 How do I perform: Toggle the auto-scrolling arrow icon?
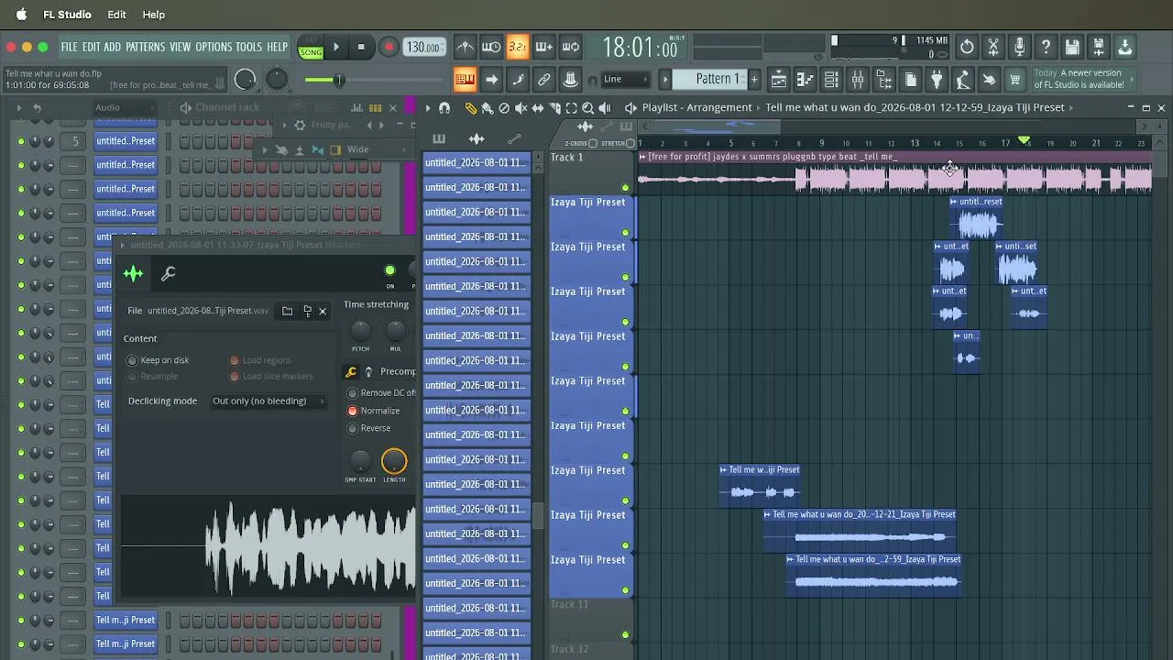point(491,80)
